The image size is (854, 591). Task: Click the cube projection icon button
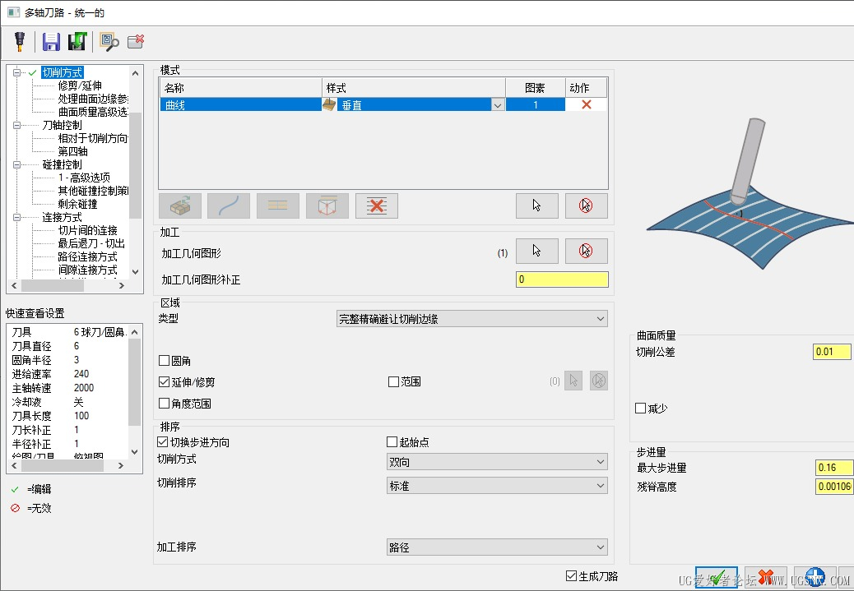click(x=327, y=205)
